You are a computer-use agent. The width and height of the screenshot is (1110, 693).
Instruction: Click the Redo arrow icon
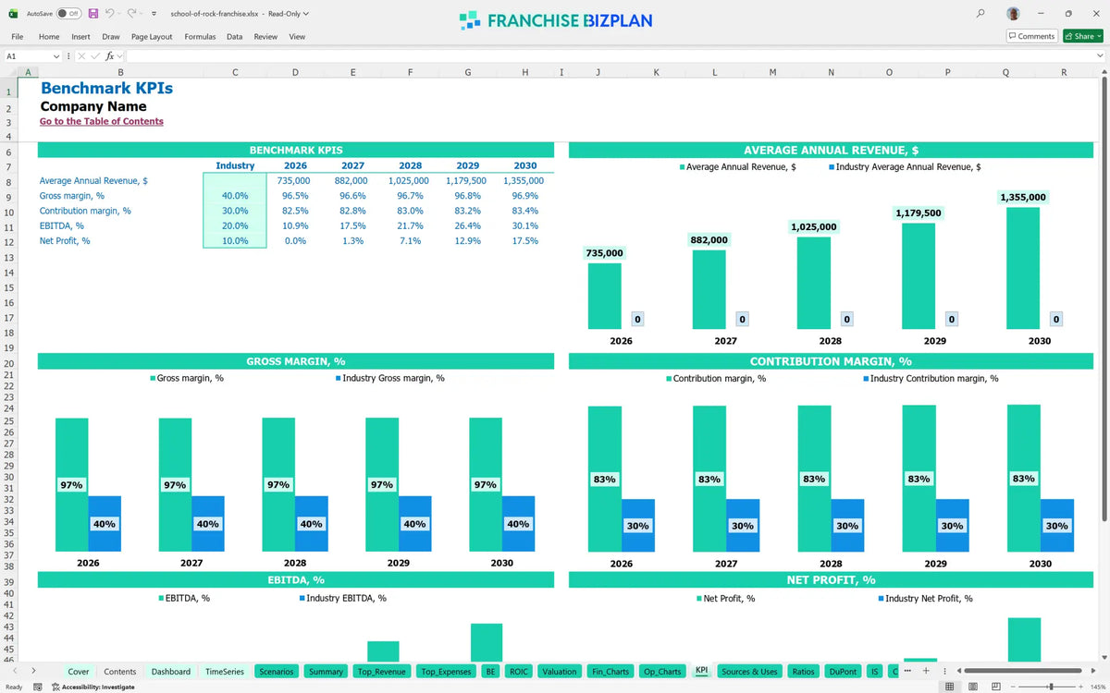tap(131, 14)
